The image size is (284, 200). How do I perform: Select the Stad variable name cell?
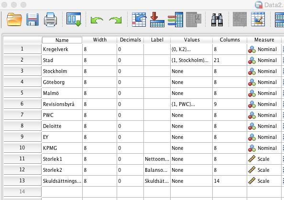click(62, 60)
